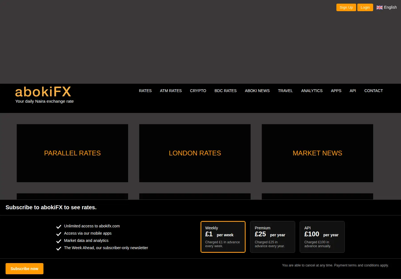Open the PARALLEL RATES tile

72,153
